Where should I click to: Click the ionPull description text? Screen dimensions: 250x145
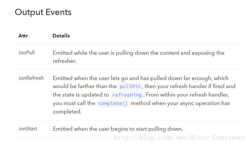[139, 57]
